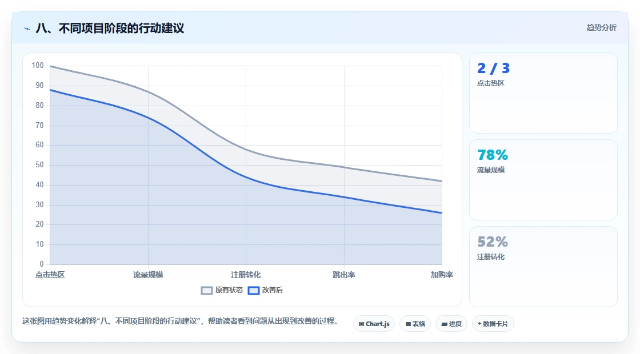The width and height of the screenshot is (640, 354).
Task: Click the x-axis label 点击热区
Action: 50,275
